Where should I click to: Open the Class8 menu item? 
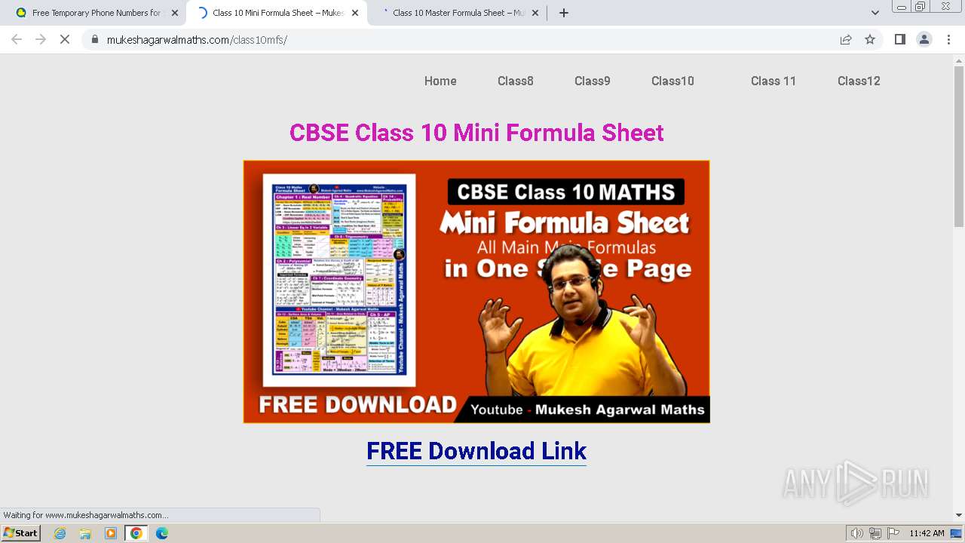(x=516, y=81)
